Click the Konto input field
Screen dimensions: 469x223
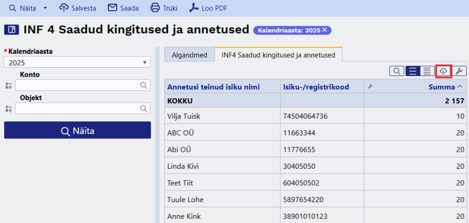pyautogui.click(x=78, y=85)
